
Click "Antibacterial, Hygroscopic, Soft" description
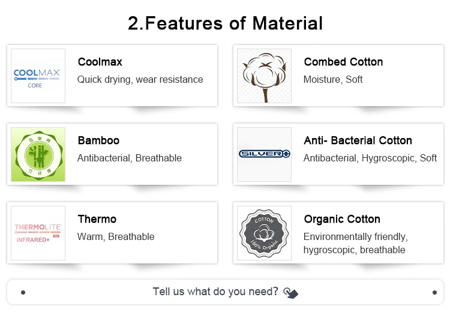(370, 158)
